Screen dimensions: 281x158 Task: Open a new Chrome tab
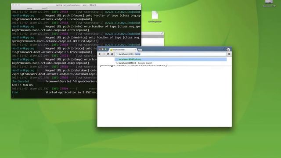coord(140,50)
